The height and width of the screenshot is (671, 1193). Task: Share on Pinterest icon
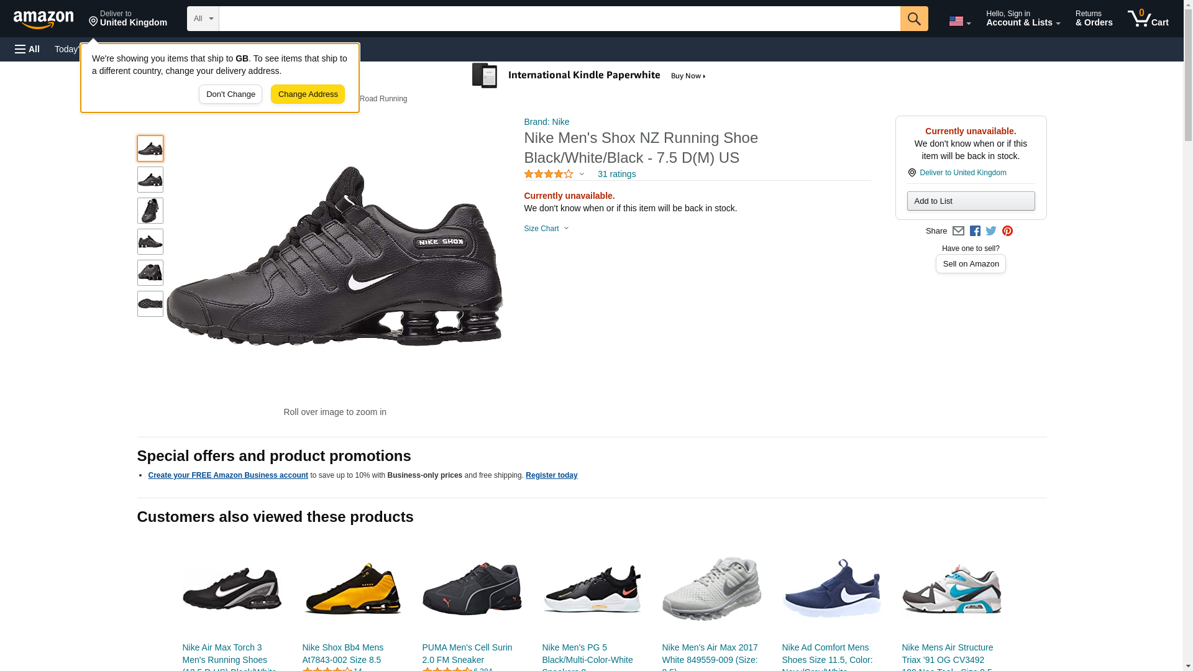coord(1007,231)
